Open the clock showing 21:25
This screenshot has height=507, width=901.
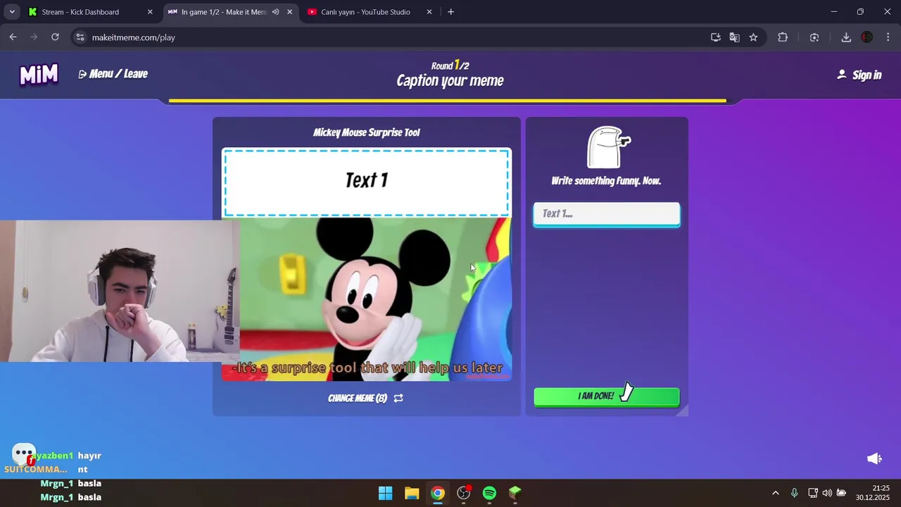(x=872, y=492)
